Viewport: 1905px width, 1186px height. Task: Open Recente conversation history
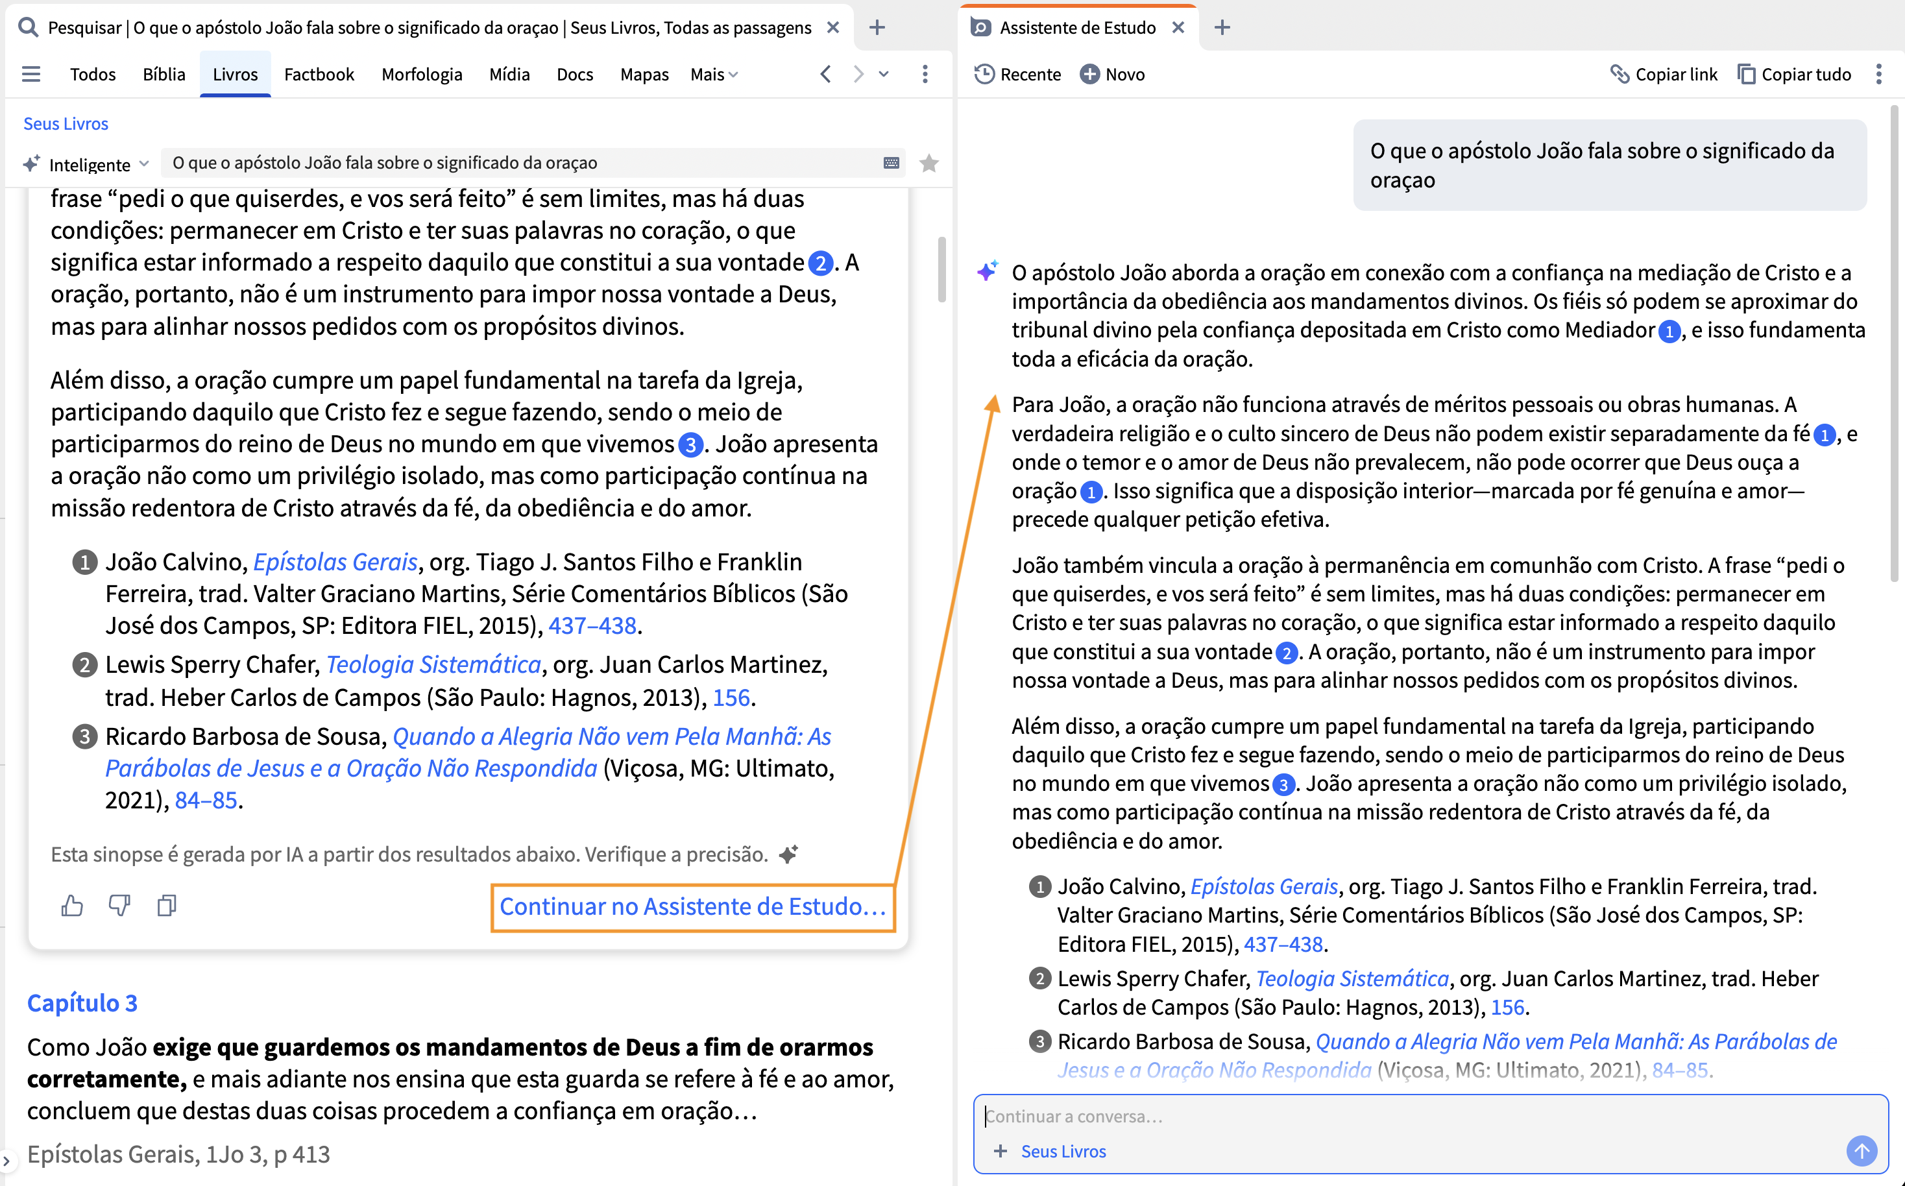[x=1017, y=75]
